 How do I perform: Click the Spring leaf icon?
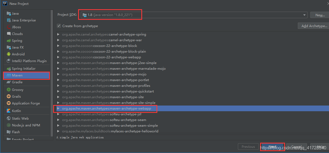coord(9,40)
